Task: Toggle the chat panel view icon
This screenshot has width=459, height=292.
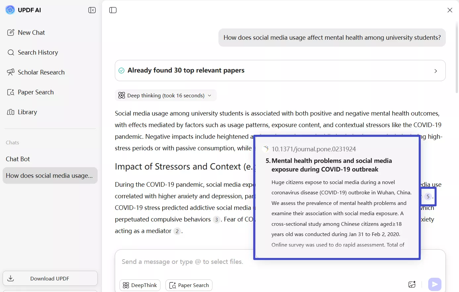Action: point(113,10)
